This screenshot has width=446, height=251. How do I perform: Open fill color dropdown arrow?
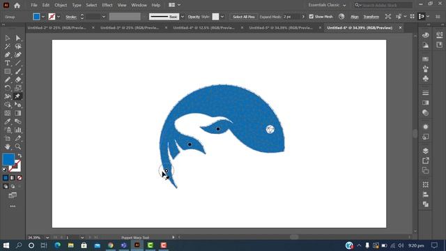pos(43,17)
